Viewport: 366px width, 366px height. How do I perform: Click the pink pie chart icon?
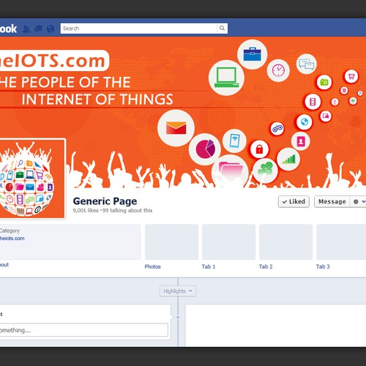pyautogui.click(x=205, y=149)
